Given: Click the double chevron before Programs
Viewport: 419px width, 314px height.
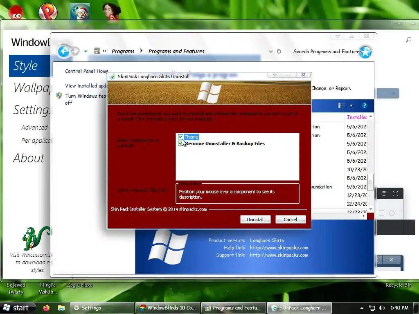Looking at the screenshot, I should [104, 51].
